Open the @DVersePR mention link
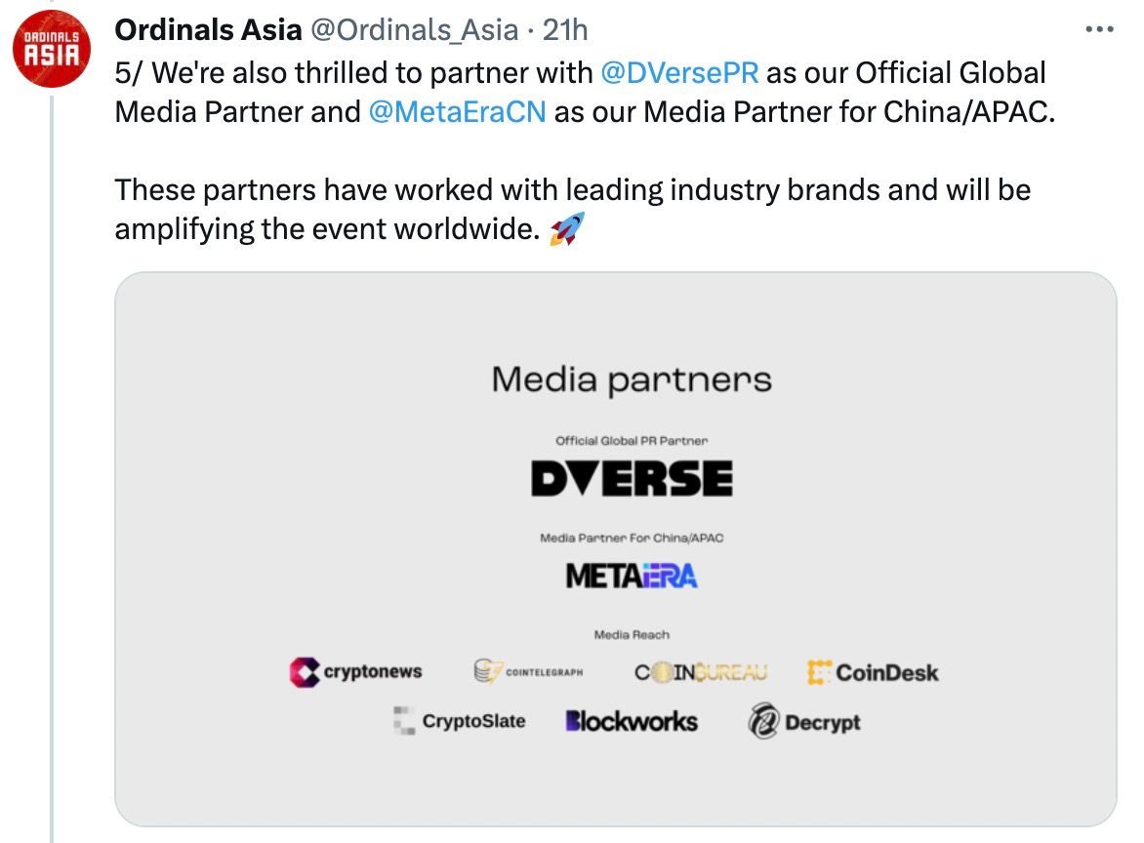1144x843 pixels. [679, 72]
